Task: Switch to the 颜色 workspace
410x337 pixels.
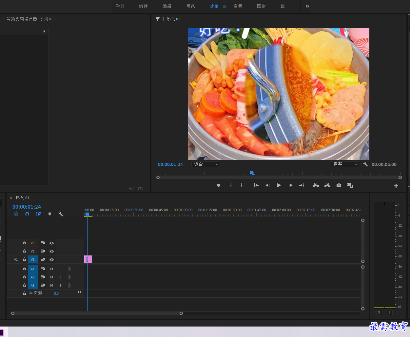Action: point(191,6)
